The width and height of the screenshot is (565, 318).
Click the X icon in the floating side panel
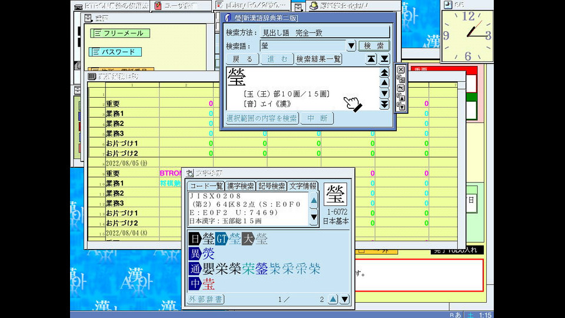[x=401, y=69]
